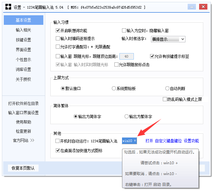Open the 横排显示 candidate dropdown

[x=168, y=39]
